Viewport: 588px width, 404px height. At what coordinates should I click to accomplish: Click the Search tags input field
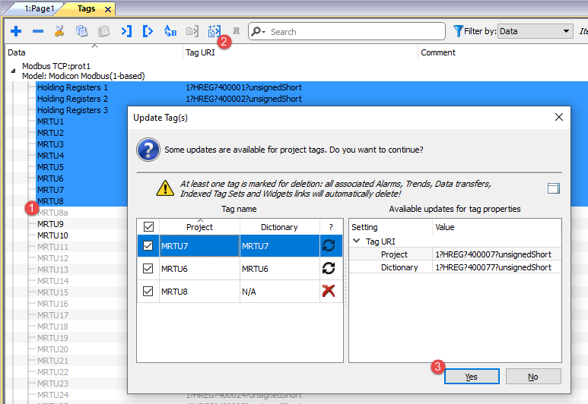354,31
